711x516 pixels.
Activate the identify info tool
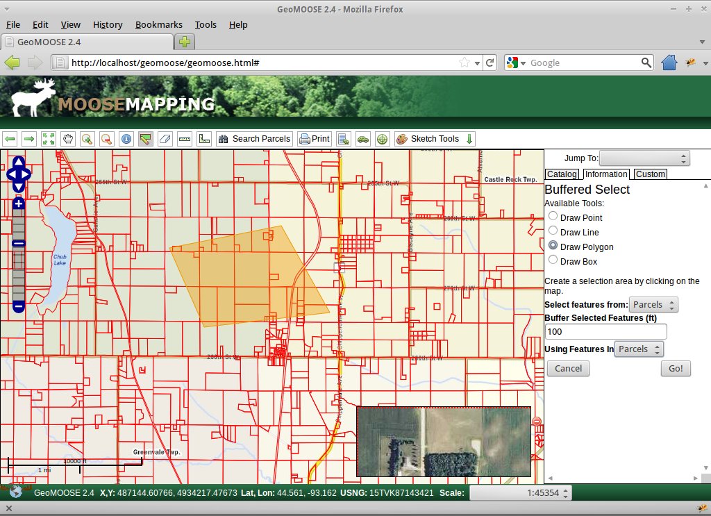126,139
